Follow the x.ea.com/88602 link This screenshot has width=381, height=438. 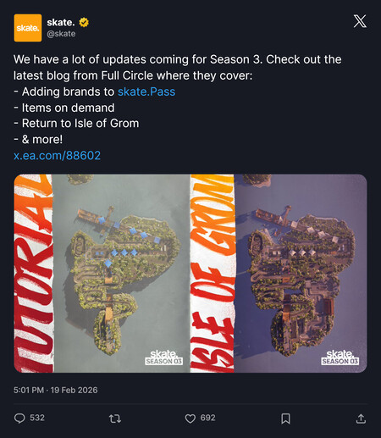58,156
